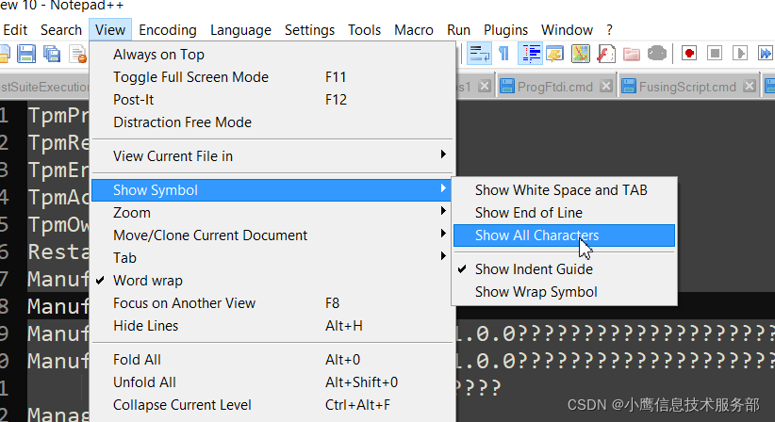
Task: Click the Playback macro icon
Action: pos(739,53)
